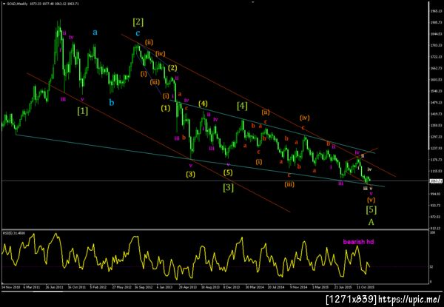Click the blue 'c' wave label

point(138,33)
